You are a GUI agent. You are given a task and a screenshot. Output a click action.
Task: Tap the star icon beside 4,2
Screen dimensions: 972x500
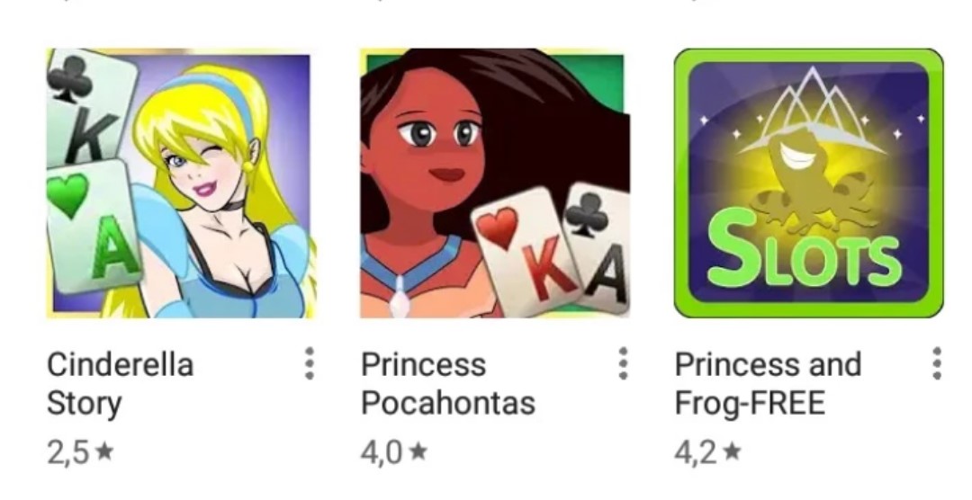[733, 451]
